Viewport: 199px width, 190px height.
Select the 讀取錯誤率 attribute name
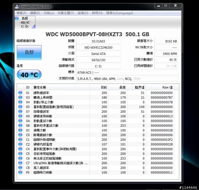pos(41,93)
